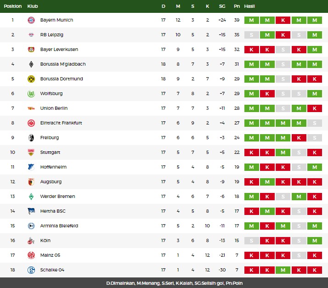
Task: Click the Bayern Munich club logo
Action: coord(31,20)
